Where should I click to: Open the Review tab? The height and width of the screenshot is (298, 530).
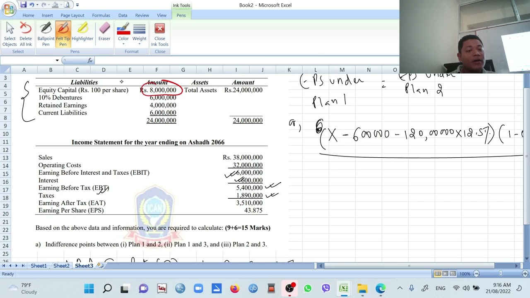point(142,15)
